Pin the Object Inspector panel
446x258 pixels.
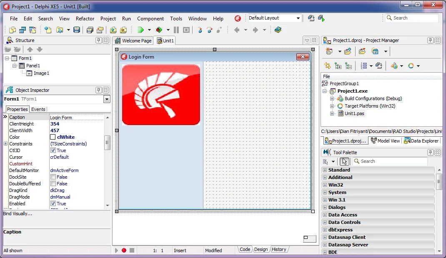pos(98,90)
